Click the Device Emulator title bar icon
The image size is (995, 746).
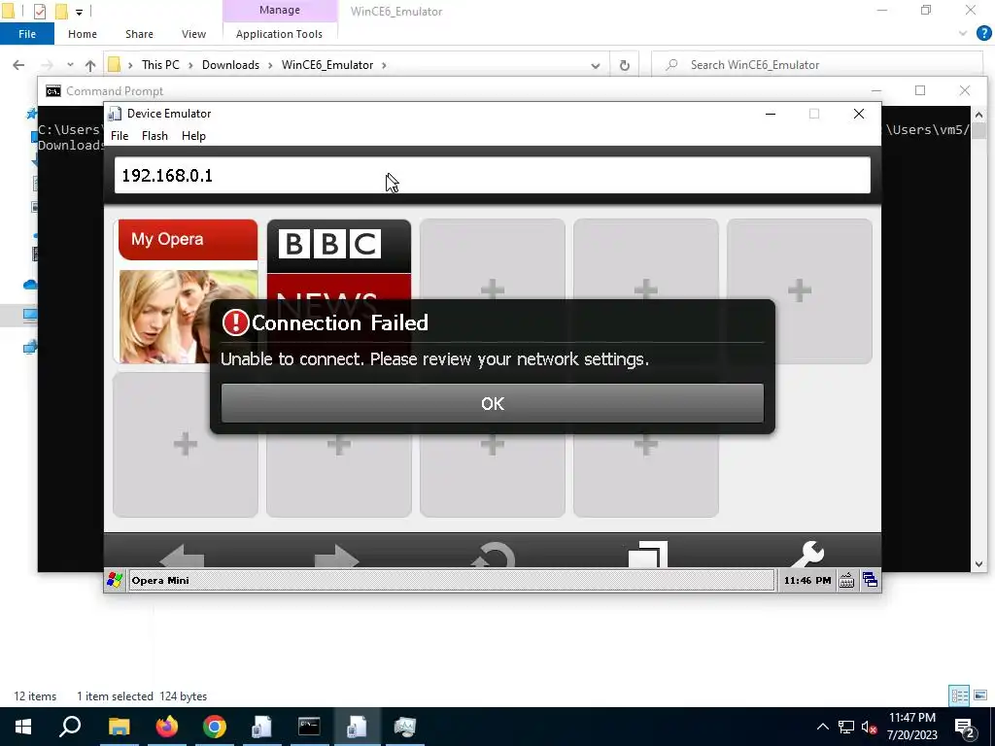click(x=115, y=114)
